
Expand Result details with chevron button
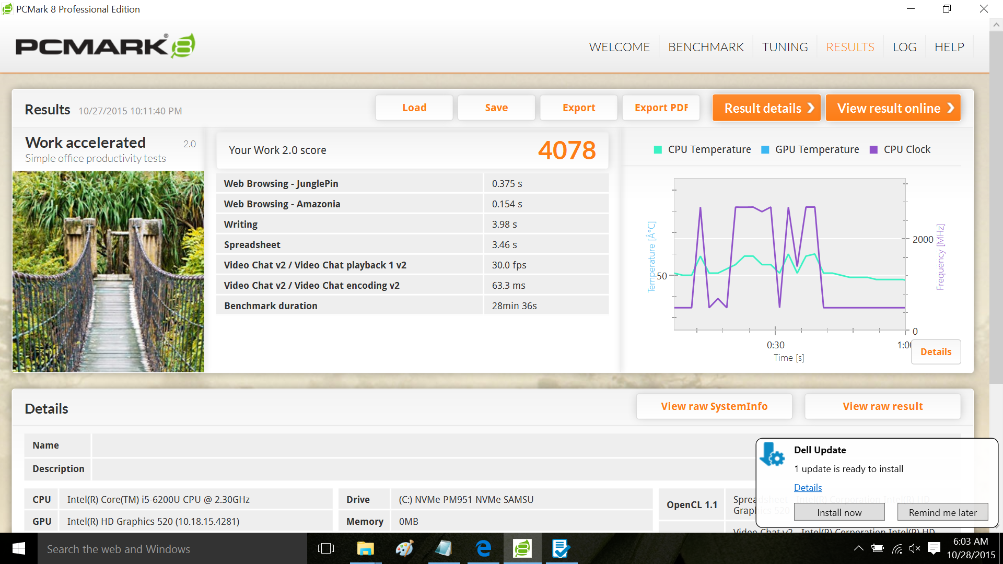(x=766, y=108)
